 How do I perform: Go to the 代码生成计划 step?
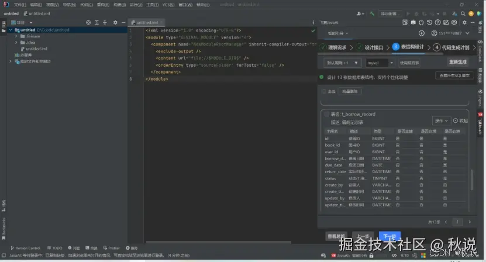(451, 47)
